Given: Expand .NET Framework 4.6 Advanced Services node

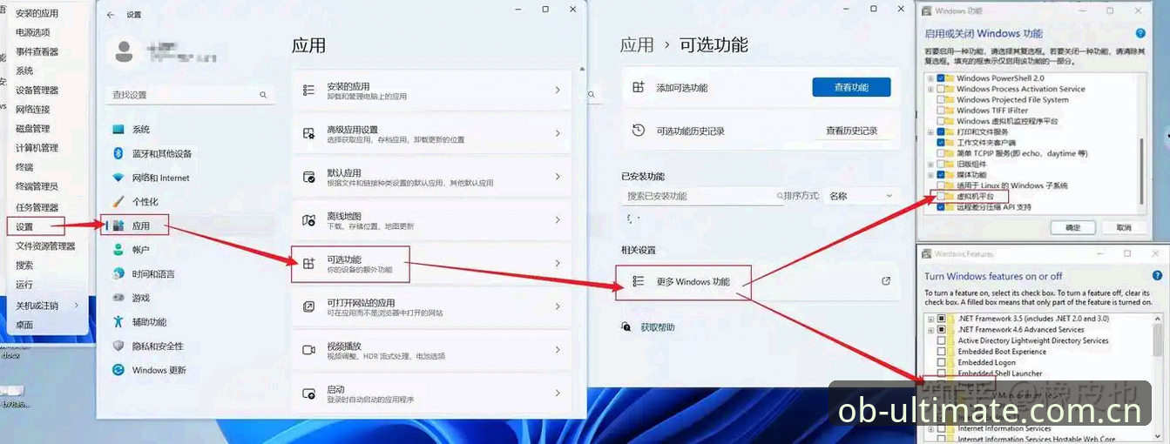Looking at the screenshot, I should pos(930,330).
